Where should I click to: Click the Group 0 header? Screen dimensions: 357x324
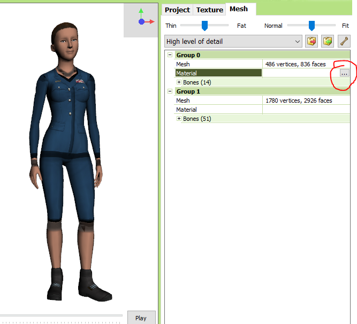click(262, 55)
